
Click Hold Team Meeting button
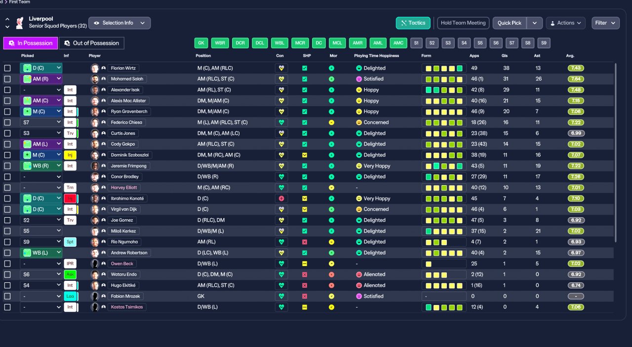(x=463, y=23)
